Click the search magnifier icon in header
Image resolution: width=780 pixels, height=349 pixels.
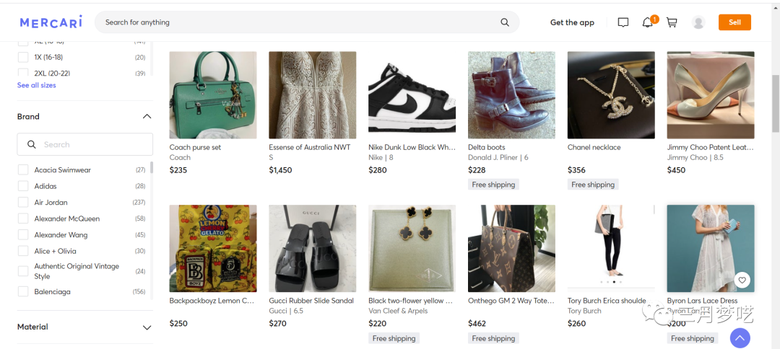(x=505, y=22)
